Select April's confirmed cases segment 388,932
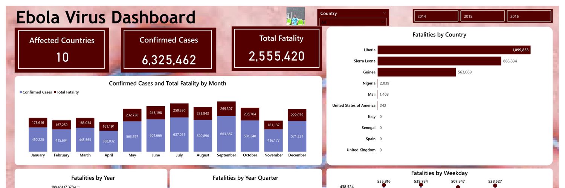565x188 pixels. (108, 141)
